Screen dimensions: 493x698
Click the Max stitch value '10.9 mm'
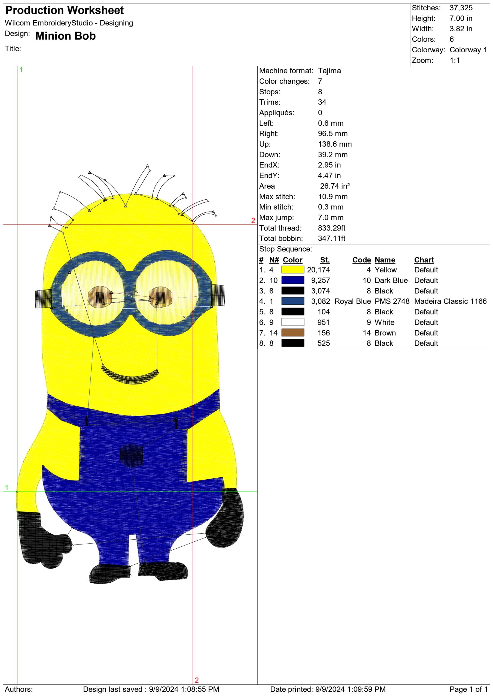333,196
